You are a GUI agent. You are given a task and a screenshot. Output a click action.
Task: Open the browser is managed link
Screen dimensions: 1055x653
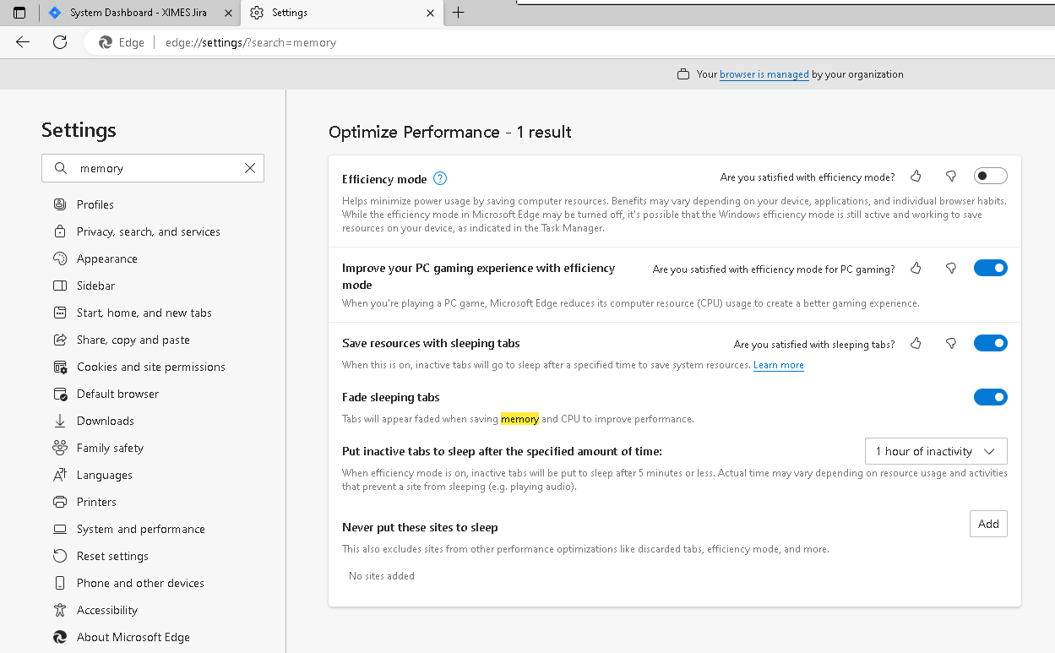coord(764,74)
